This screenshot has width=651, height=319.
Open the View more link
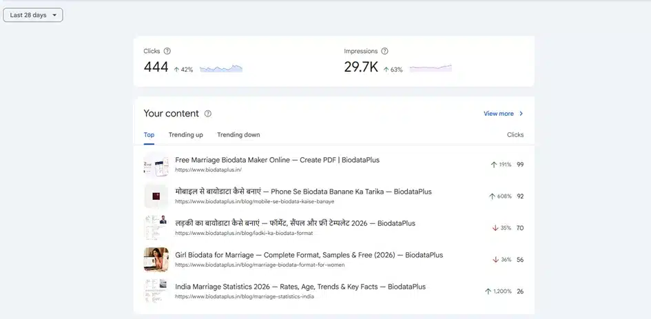[x=499, y=114]
